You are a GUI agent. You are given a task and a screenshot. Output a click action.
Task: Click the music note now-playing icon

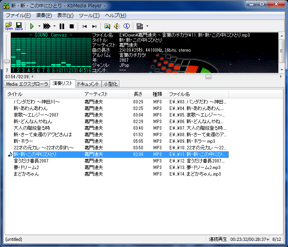pos(10,154)
